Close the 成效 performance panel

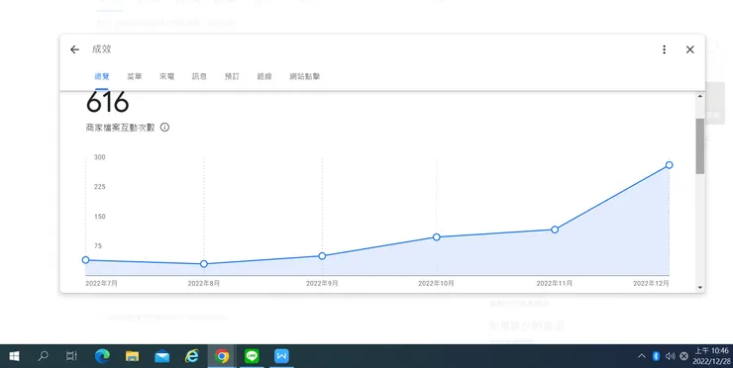690,49
